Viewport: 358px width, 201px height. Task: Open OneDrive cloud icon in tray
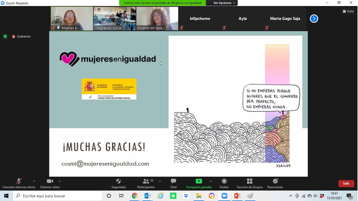pyautogui.click(x=310, y=196)
